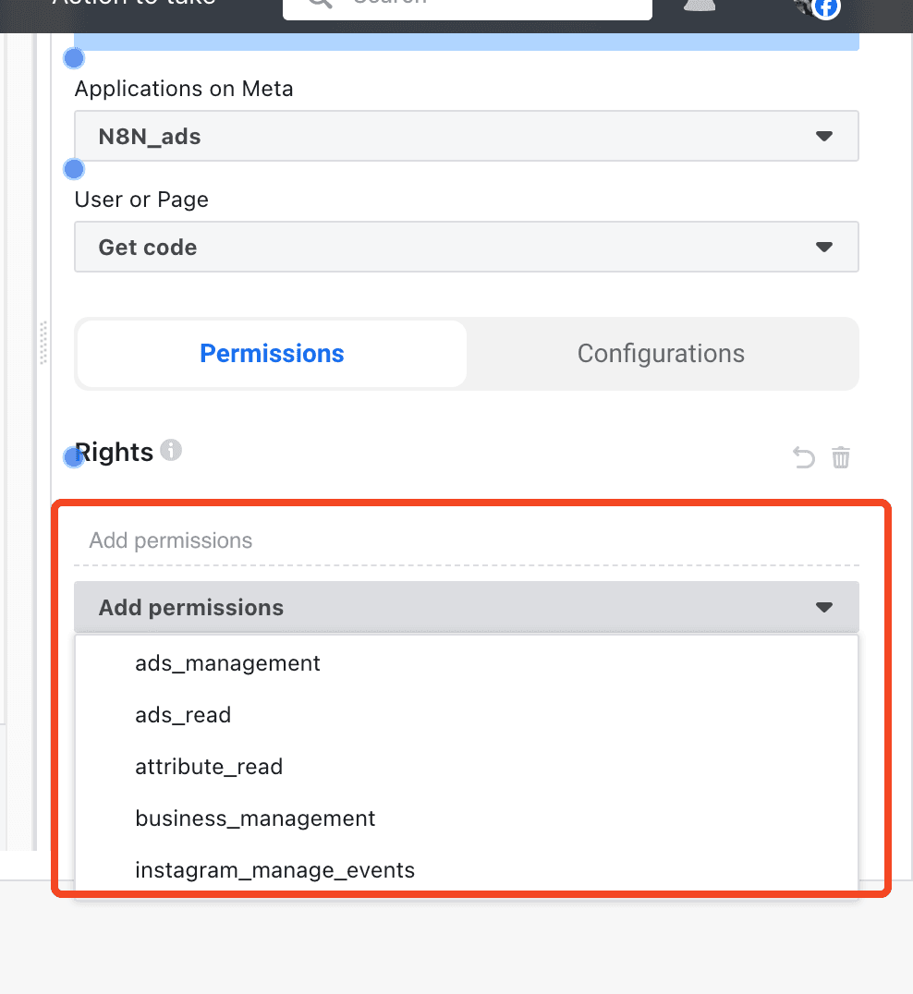This screenshot has height=994, width=913.
Task: Collapse the bold Add permissions dropdown
Action: 467,608
